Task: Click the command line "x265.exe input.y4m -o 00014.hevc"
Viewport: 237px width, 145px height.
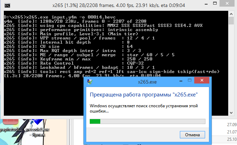Action: point(71,17)
